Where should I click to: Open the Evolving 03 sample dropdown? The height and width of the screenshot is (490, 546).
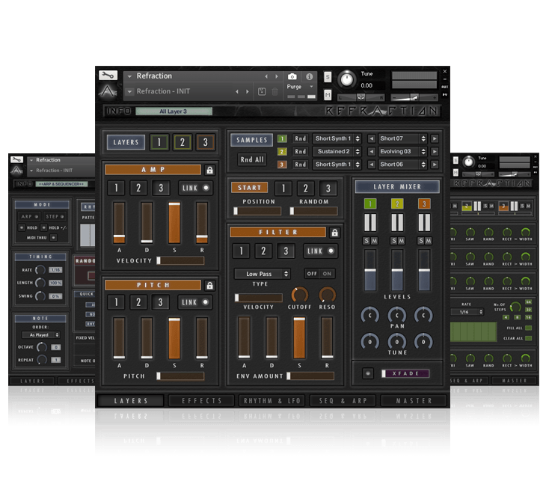tap(403, 152)
